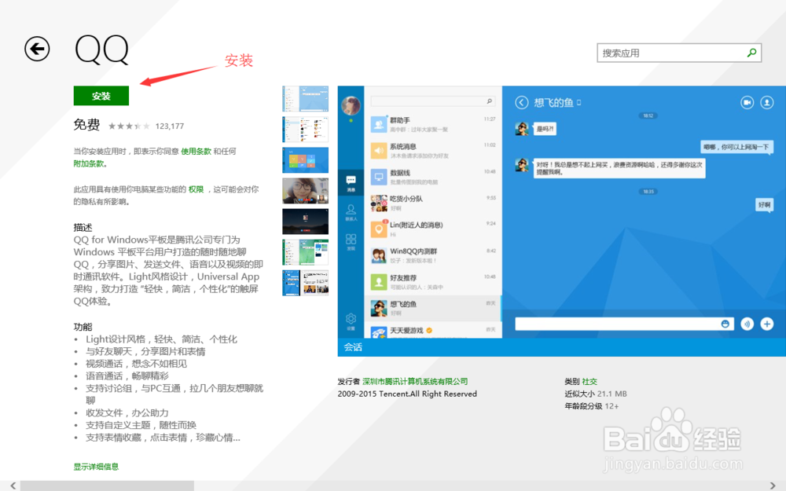The width and height of the screenshot is (786, 491).
Task: Open the 消息 messages icon in the sidebar
Action: click(351, 183)
